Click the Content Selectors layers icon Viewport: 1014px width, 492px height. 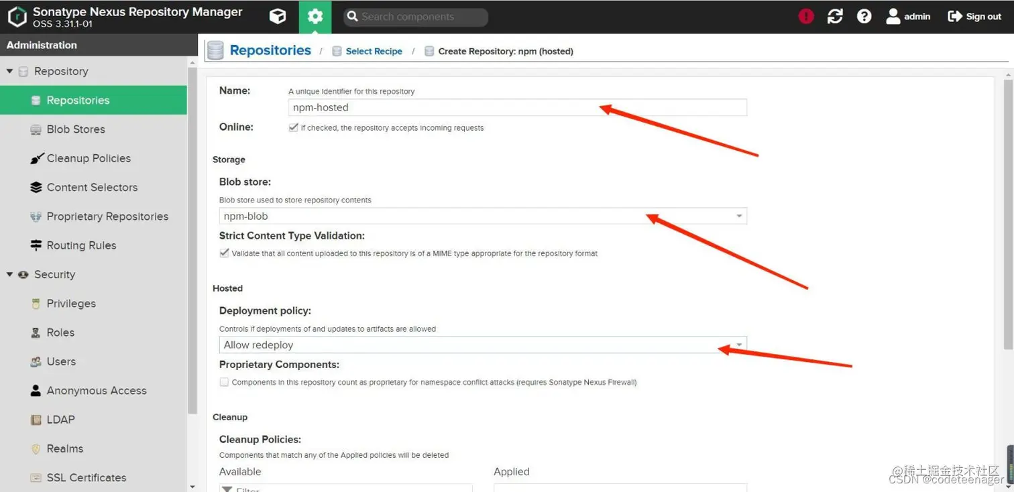click(x=36, y=187)
